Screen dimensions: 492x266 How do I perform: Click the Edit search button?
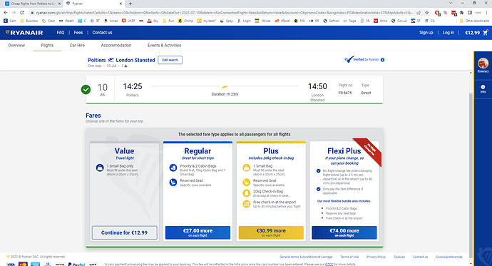[170, 60]
